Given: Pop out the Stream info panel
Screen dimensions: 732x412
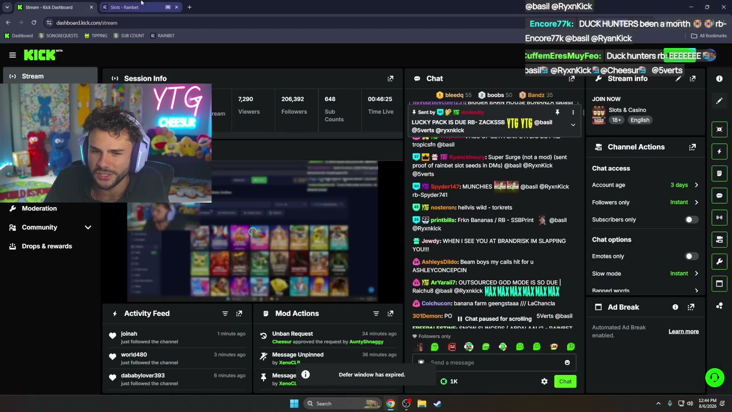Looking at the screenshot, I should coord(693,79).
